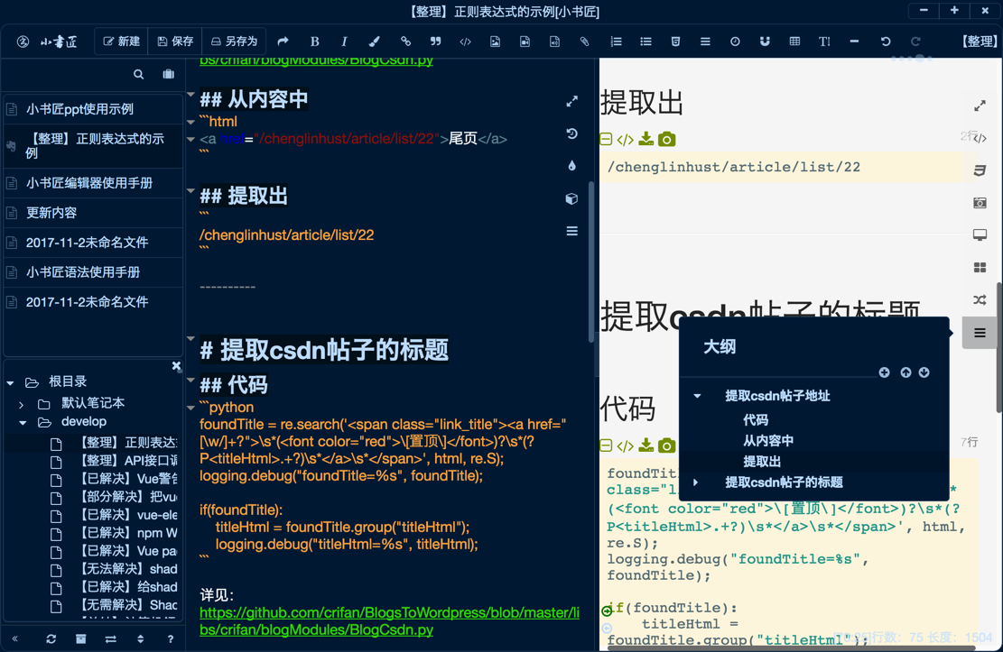
Task: Click the up-down sort icon in the bottom bar
Action: [x=140, y=638]
